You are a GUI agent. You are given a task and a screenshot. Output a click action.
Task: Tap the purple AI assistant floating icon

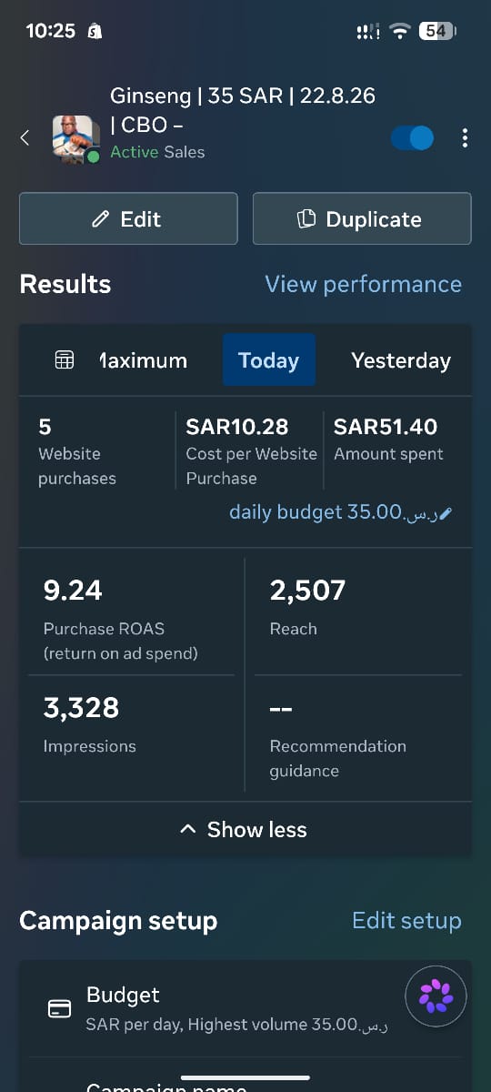[436, 996]
